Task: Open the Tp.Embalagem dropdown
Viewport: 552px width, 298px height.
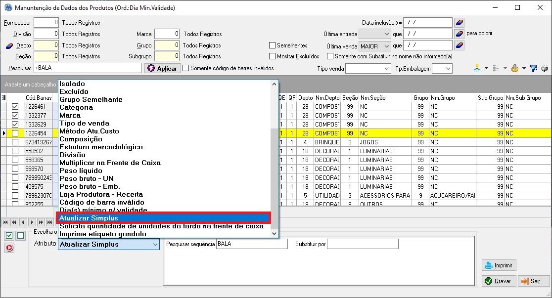Action: [448, 69]
